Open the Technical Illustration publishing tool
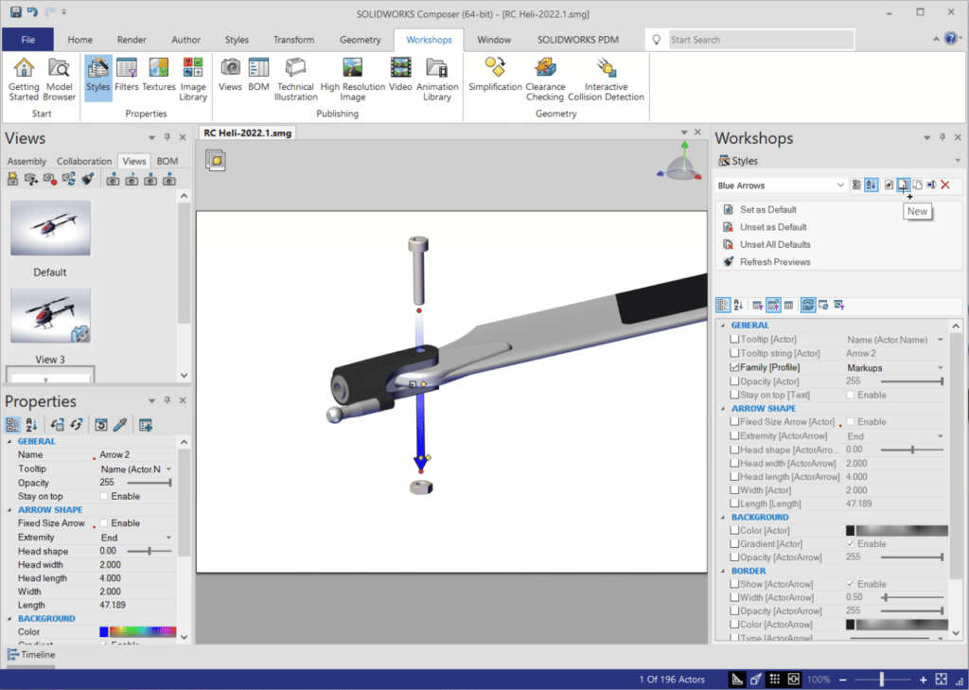 point(295,80)
